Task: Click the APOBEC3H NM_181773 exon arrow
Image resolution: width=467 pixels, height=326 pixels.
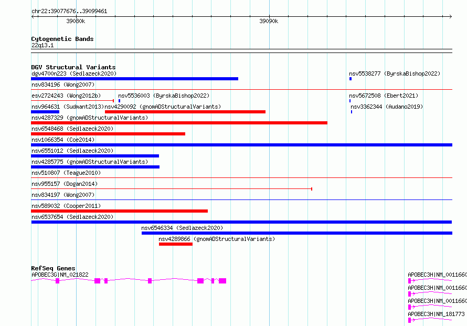Action: point(411,320)
